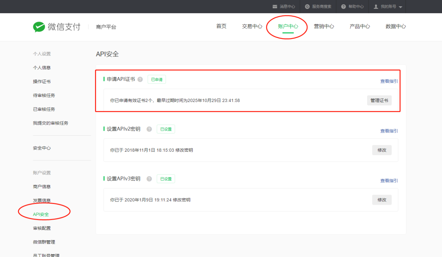442x257 pixels.
Task: Click the 管理证书 button
Action: click(x=379, y=100)
